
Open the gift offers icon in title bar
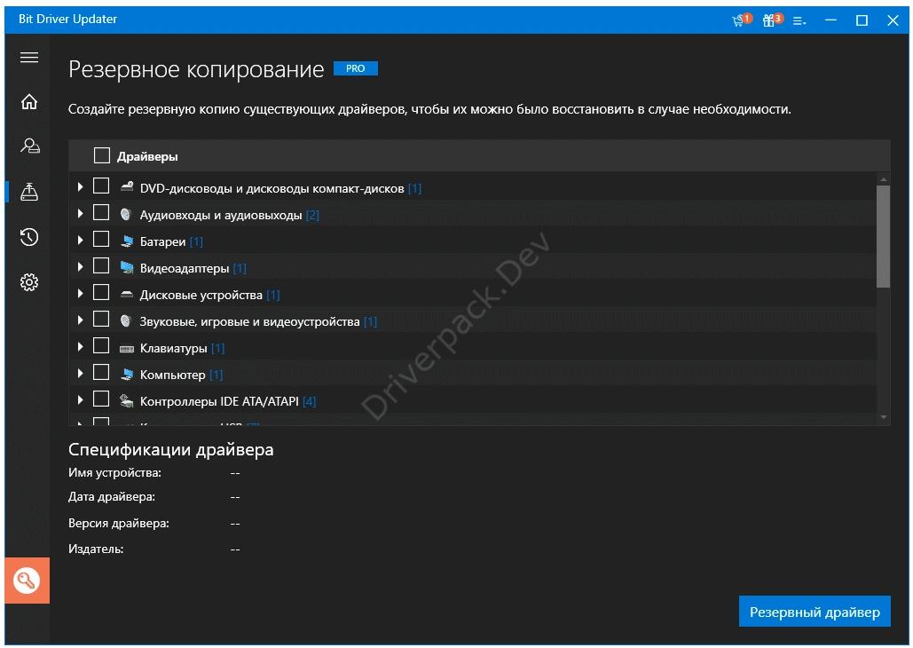point(772,20)
